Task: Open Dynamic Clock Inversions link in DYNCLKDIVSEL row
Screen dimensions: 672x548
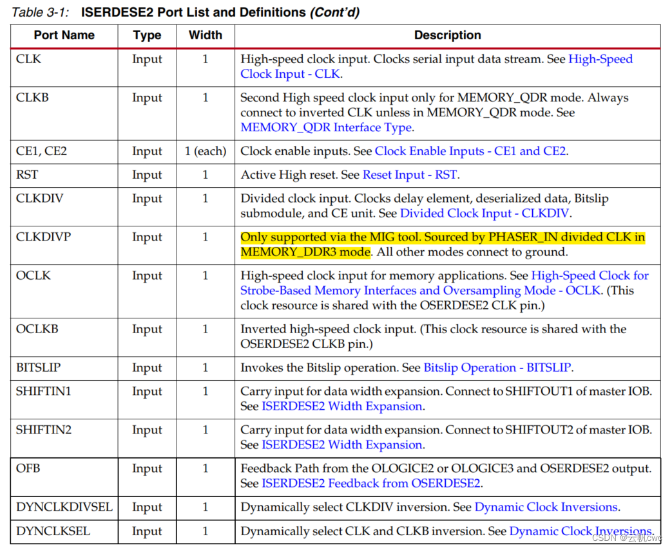Action: [546, 507]
